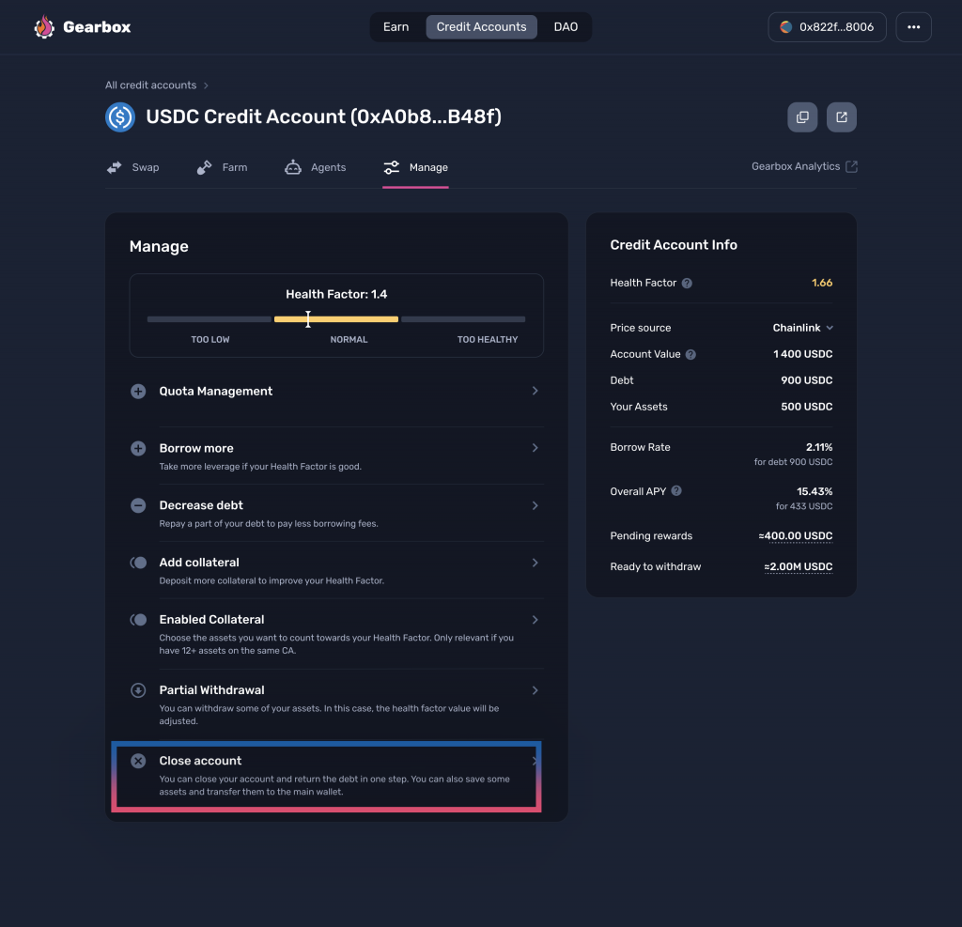Open the DAO tab

pyautogui.click(x=566, y=27)
